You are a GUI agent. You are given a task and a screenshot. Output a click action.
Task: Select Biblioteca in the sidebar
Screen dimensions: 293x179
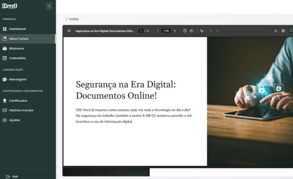16,49
